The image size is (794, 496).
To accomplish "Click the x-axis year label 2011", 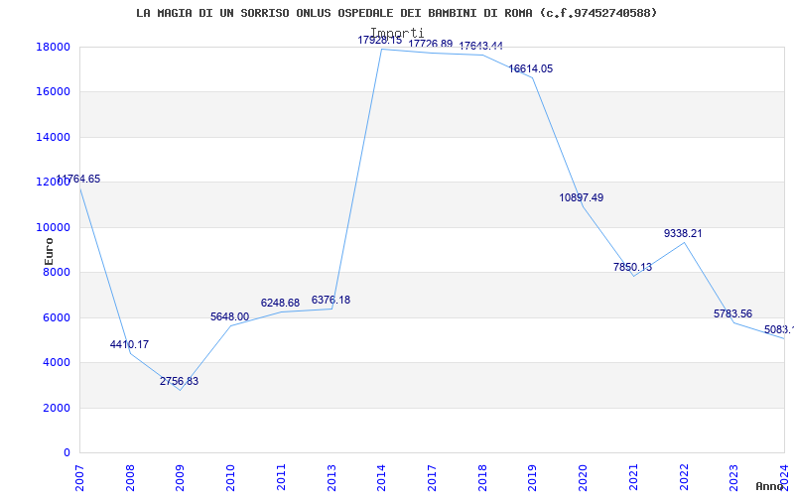I will click(281, 477).
